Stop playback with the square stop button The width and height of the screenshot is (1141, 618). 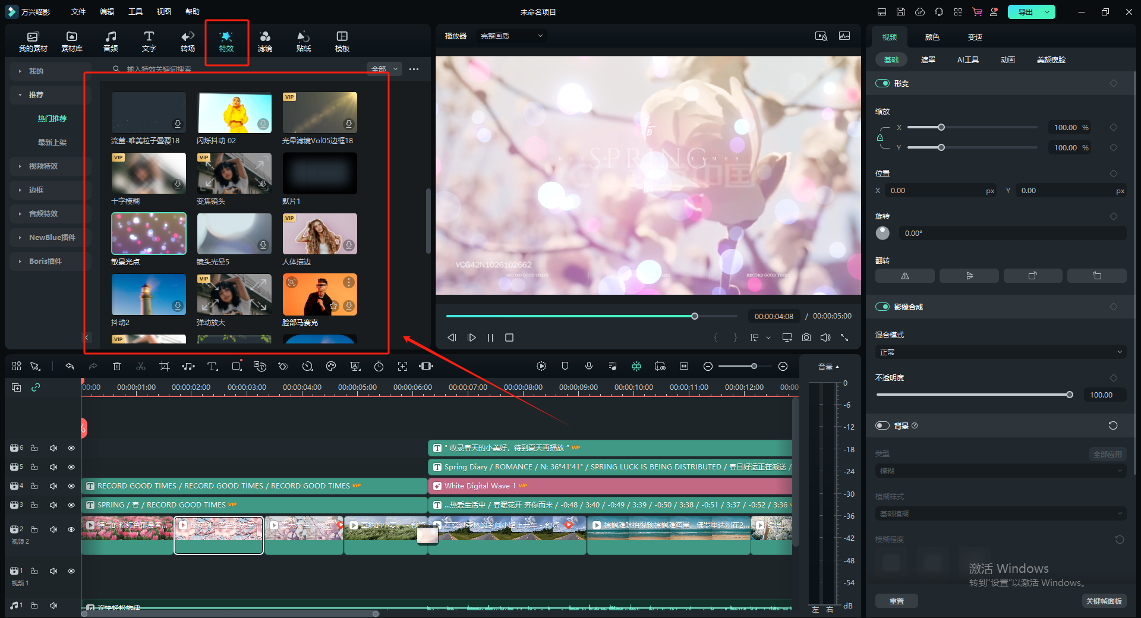(x=509, y=338)
